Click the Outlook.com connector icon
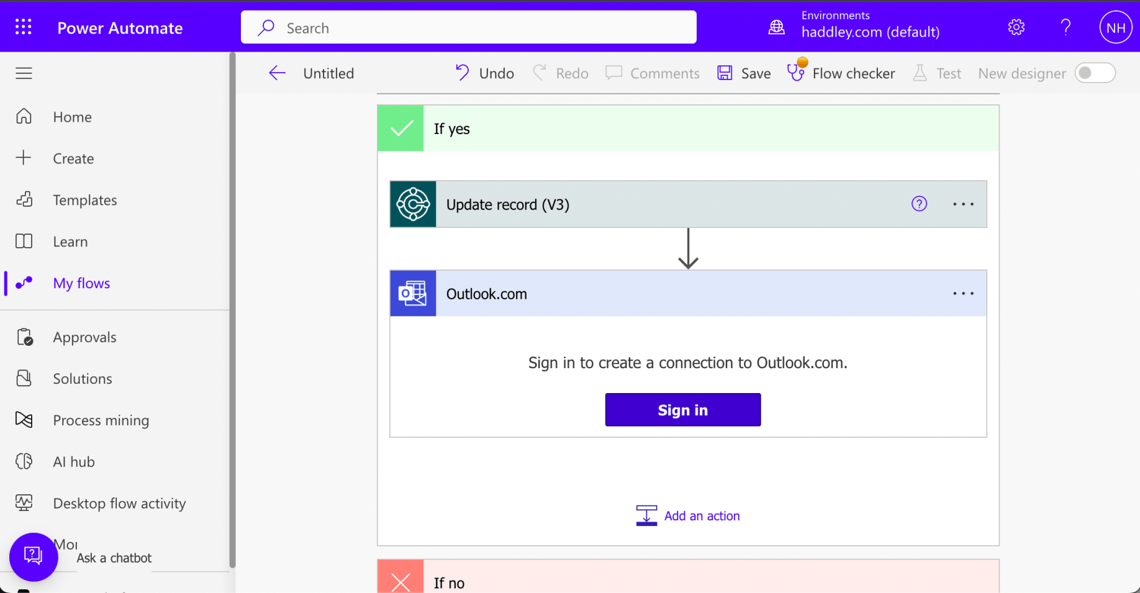The width and height of the screenshot is (1140, 593). (x=413, y=293)
